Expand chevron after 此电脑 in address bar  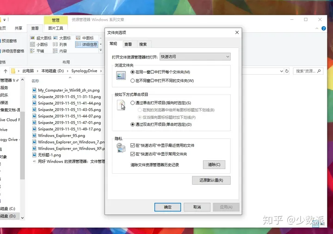click(x=37, y=71)
